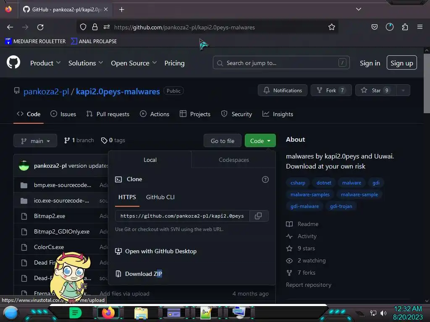The image size is (430, 322).
Task: Click the tracking protection shield icon
Action: coord(83,27)
